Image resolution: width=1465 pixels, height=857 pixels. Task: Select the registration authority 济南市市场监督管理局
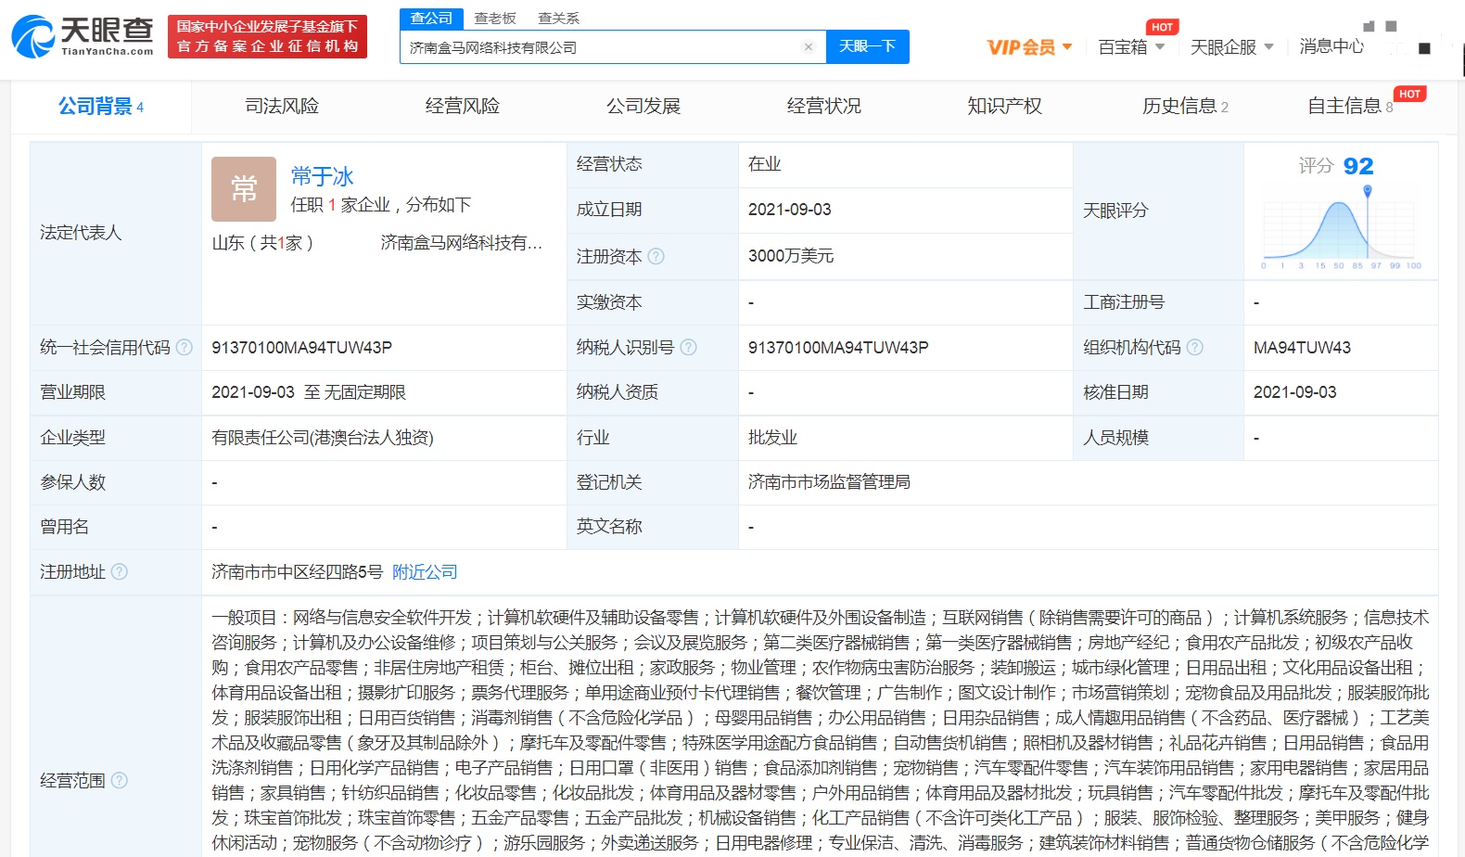click(829, 481)
